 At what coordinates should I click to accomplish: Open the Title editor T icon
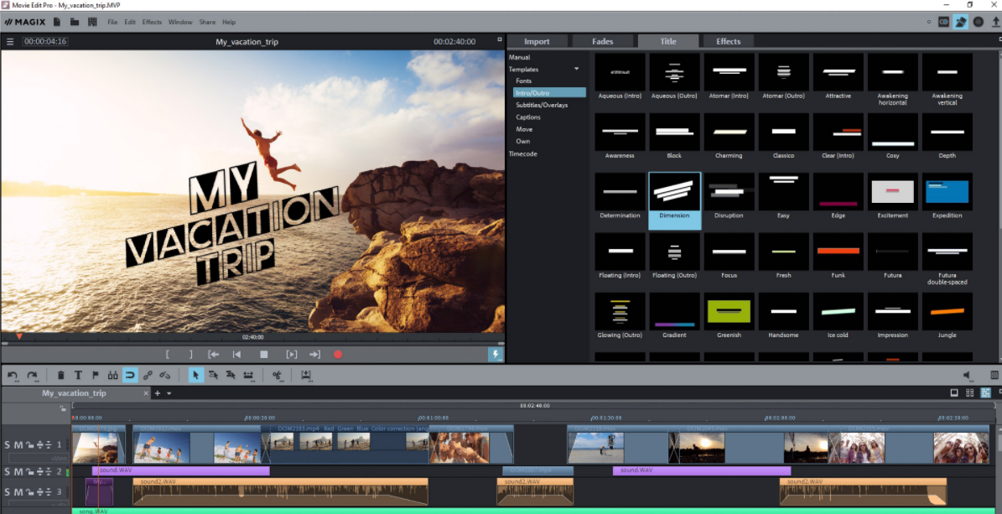(x=78, y=376)
